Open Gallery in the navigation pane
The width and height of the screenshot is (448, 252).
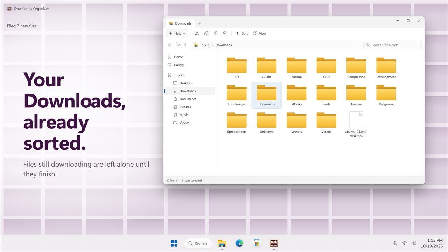pyautogui.click(x=190, y=65)
